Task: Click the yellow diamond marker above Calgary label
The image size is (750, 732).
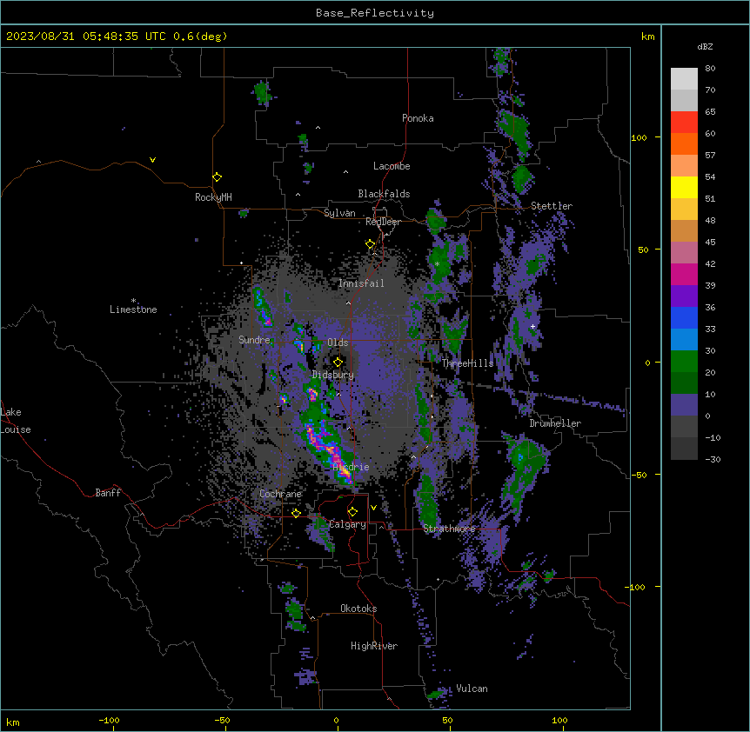Action: [x=352, y=512]
